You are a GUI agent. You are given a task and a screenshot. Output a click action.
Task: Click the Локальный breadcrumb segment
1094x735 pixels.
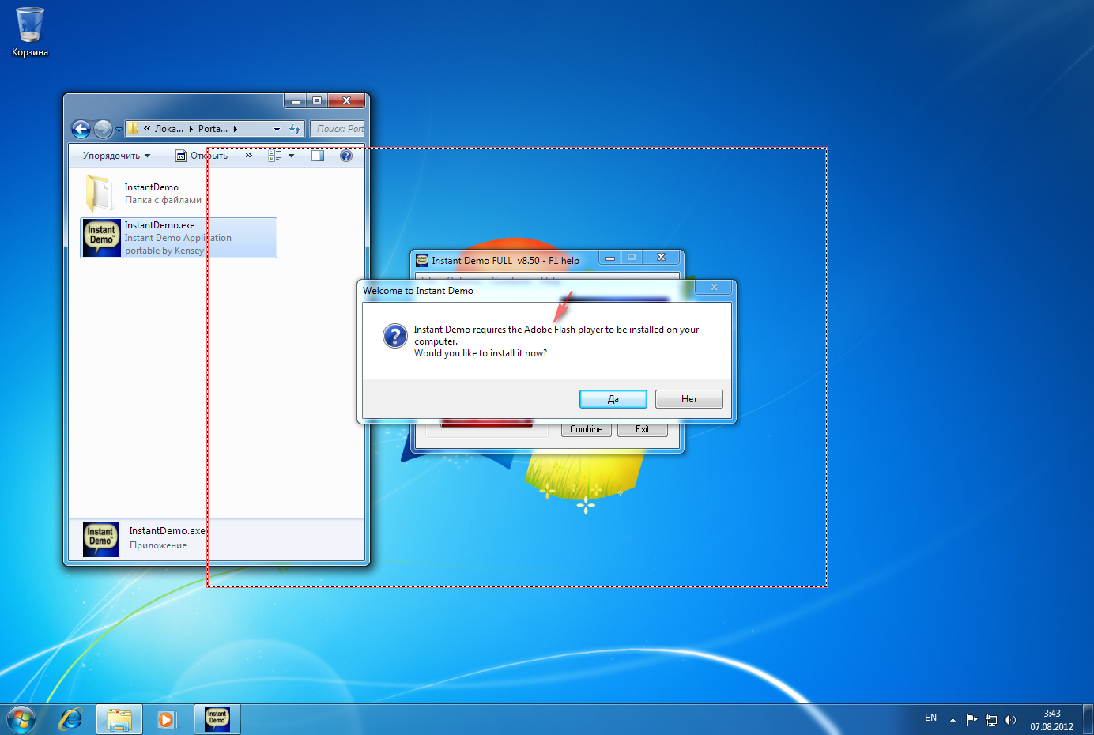pyautogui.click(x=168, y=129)
